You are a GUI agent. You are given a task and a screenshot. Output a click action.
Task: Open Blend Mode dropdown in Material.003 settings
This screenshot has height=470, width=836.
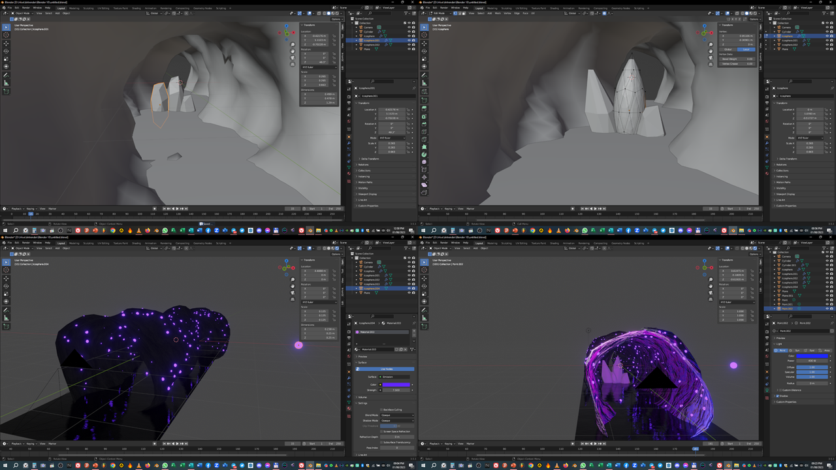pyautogui.click(x=397, y=415)
